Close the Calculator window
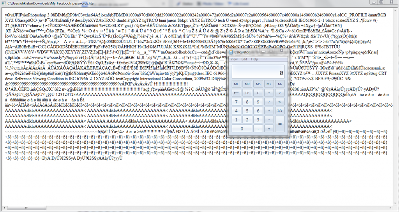 (x=281, y=51)
